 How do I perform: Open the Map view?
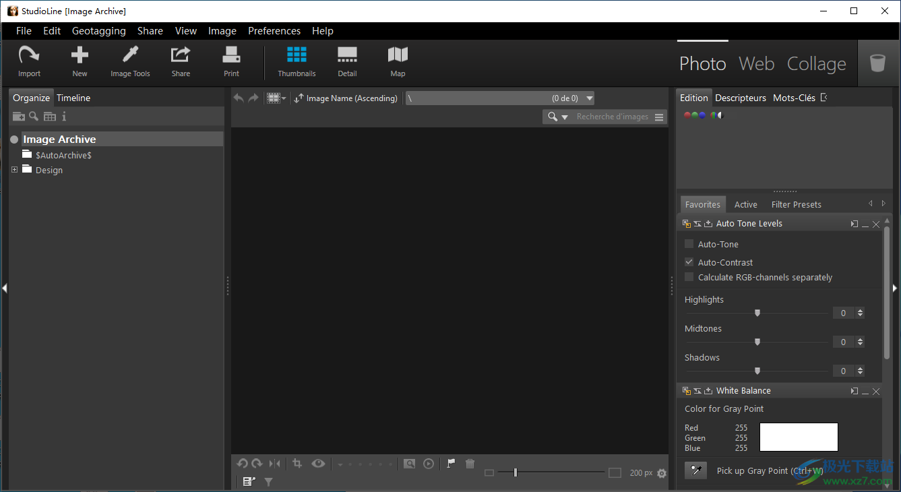(x=398, y=61)
